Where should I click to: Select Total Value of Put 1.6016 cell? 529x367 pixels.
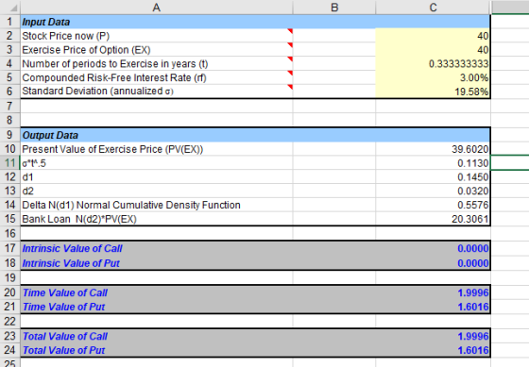(x=433, y=350)
